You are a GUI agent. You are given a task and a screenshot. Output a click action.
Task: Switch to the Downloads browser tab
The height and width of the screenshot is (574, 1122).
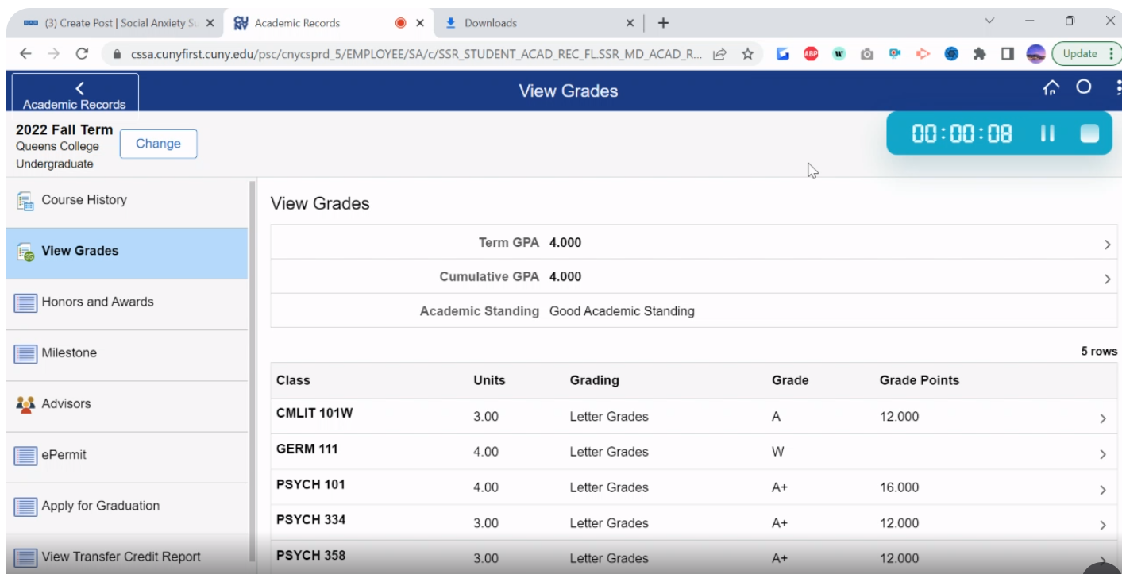pos(538,23)
